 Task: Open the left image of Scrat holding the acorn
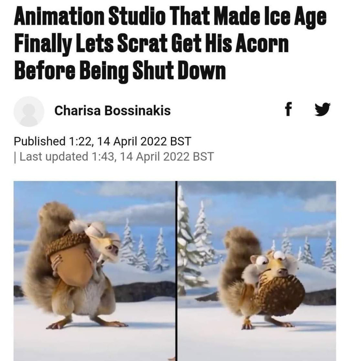[x=94, y=271]
